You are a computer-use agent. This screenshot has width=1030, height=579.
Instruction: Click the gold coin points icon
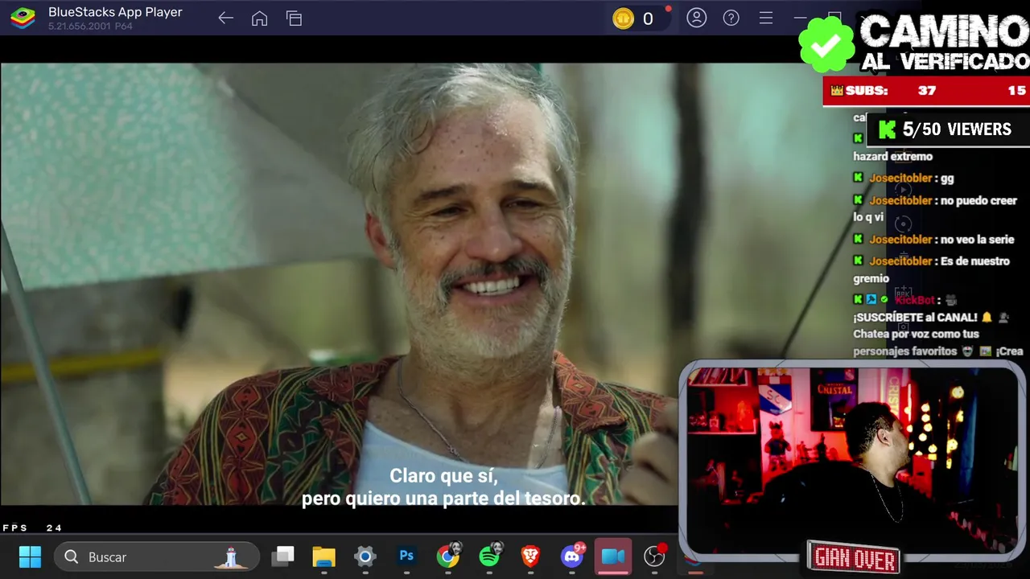tap(624, 18)
